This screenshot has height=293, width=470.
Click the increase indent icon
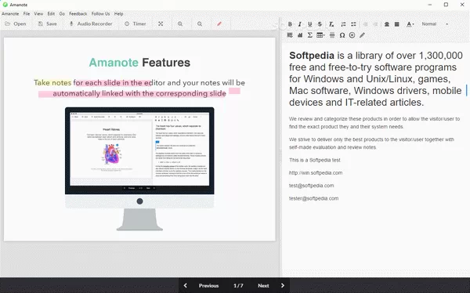[x=375, y=24]
